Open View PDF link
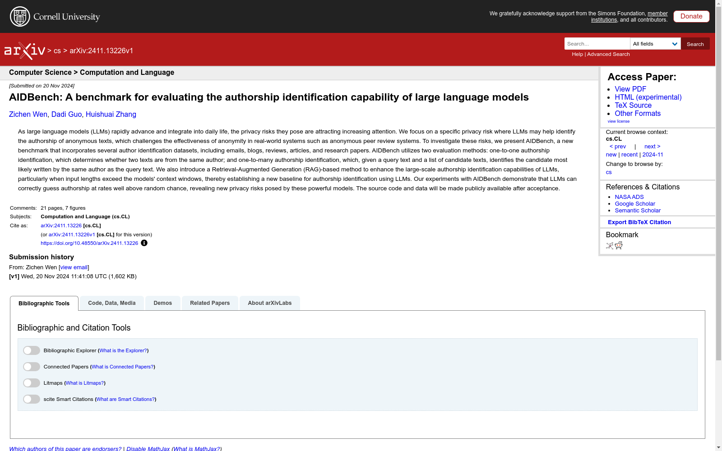This screenshot has height=451, width=722. [x=630, y=89]
